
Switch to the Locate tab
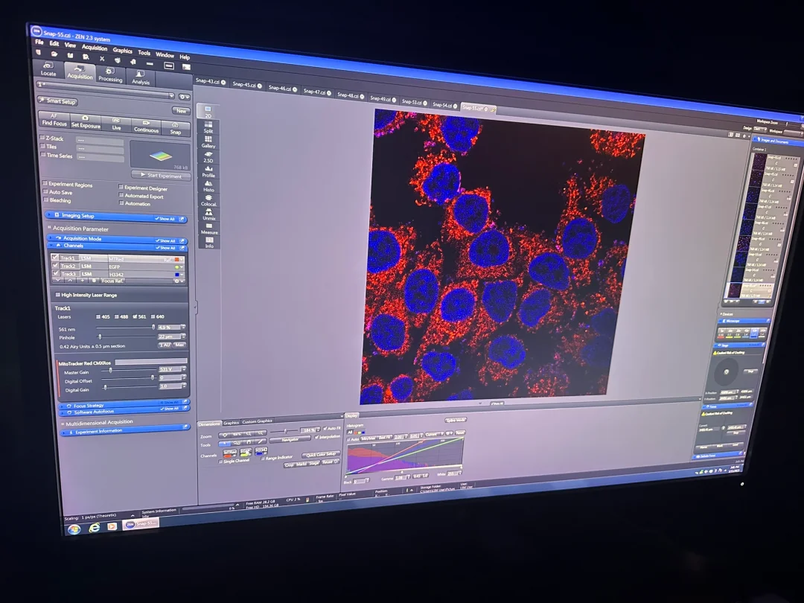click(48, 69)
